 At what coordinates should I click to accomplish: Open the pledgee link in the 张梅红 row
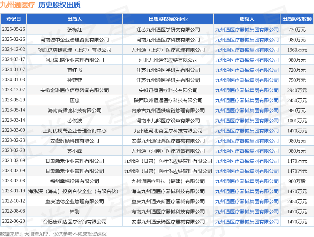click(x=247, y=30)
